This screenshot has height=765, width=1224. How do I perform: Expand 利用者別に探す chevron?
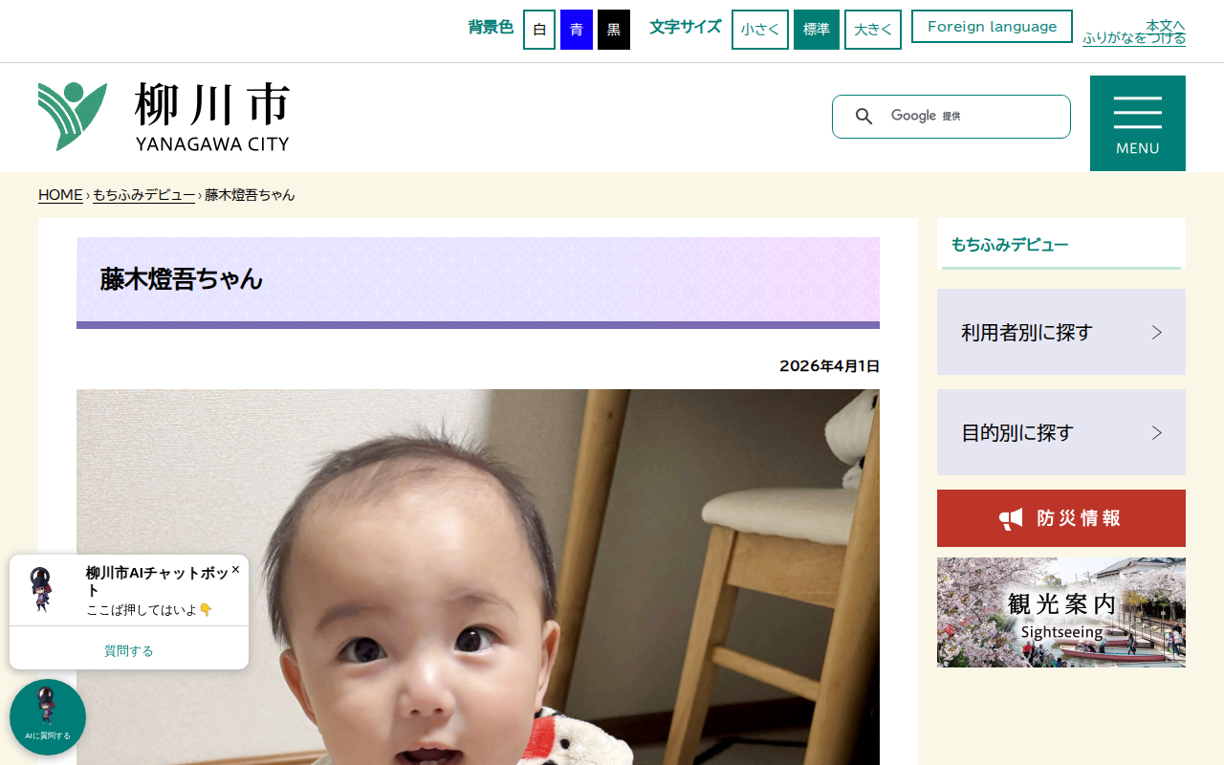pyautogui.click(x=1157, y=332)
